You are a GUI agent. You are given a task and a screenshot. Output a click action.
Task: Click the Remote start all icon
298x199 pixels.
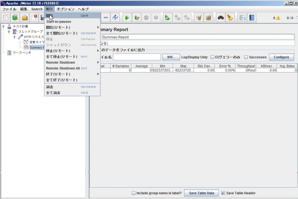pyautogui.click(x=167, y=18)
